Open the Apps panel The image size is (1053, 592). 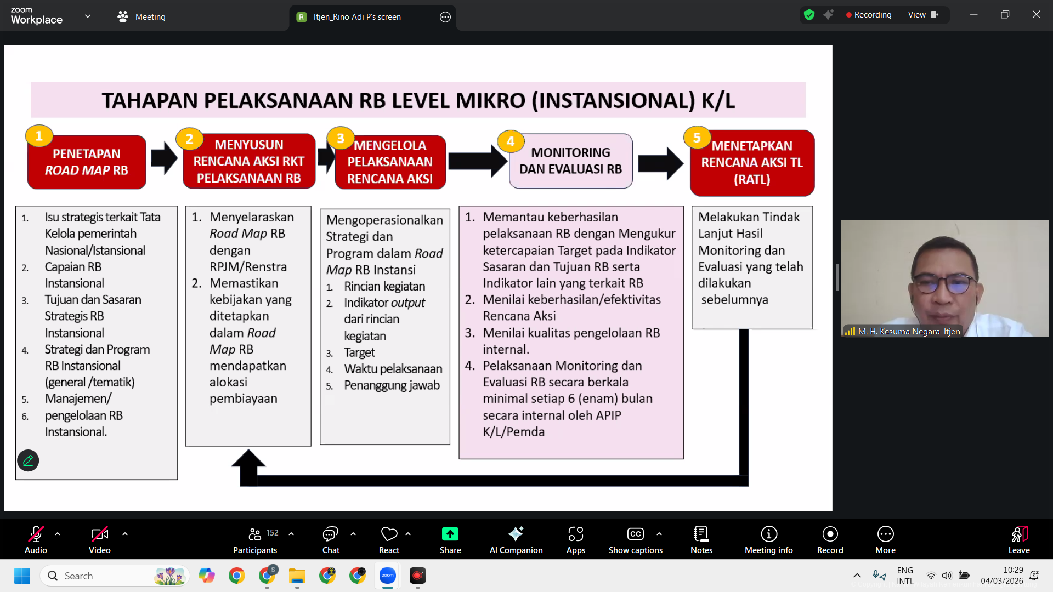pos(575,540)
